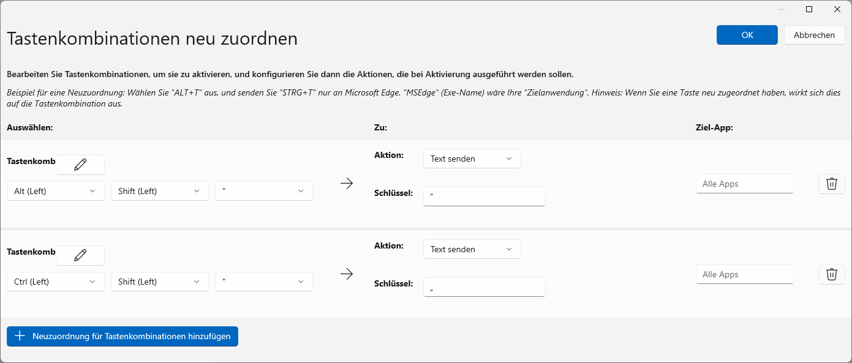Expand first row Shift (Left) dropdown
This screenshot has width=852, height=363.
click(x=159, y=191)
